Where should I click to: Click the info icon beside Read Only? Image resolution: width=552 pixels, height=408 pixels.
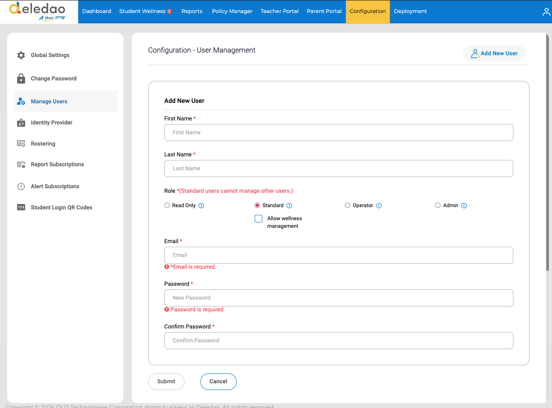[x=201, y=206]
